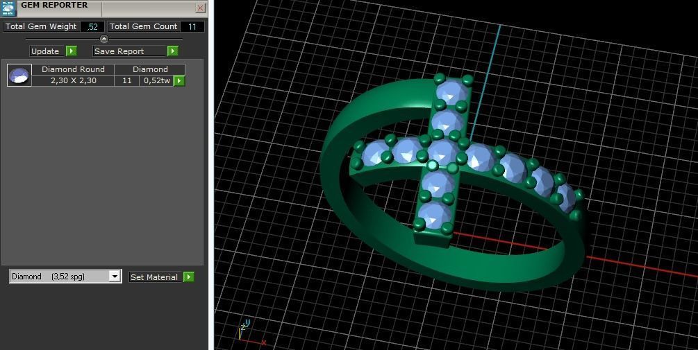Click the XYZ axis indicator in viewport
This screenshot has width=698, height=350.
click(x=251, y=332)
